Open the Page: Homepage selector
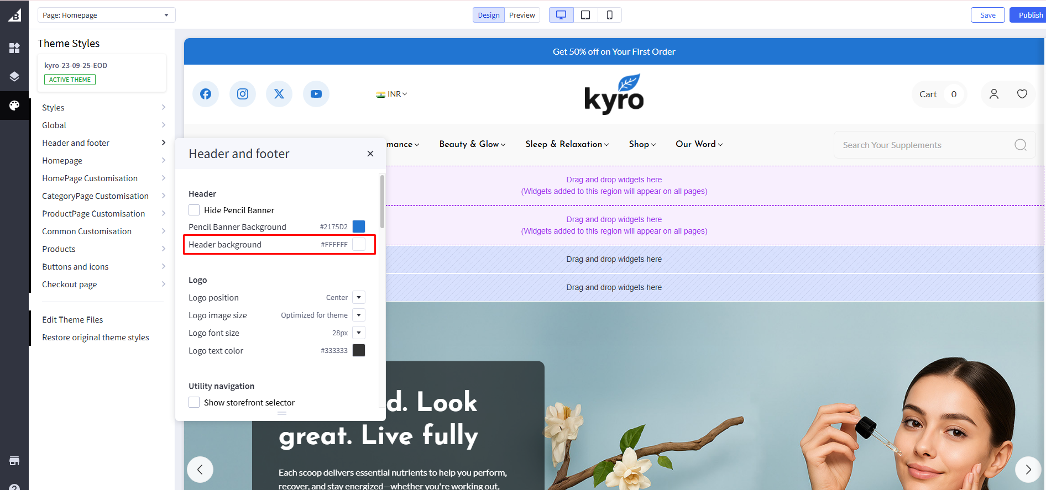 pos(106,15)
